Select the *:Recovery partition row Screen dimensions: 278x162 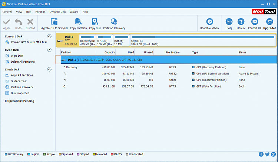pyautogui.click(x=169, y=67)
